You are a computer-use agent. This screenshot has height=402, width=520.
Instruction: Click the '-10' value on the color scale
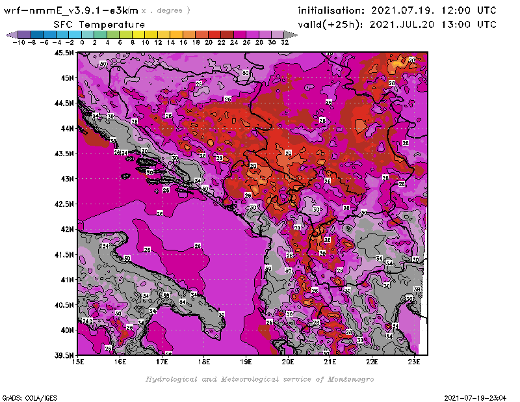(19, 42)
